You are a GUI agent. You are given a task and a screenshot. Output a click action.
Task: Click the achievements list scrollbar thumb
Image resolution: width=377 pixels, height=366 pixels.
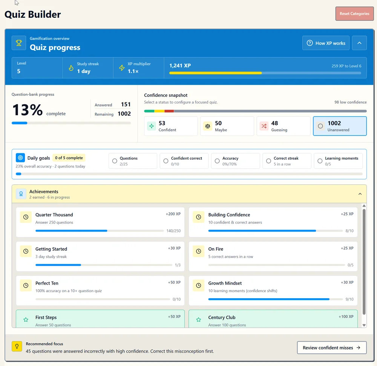click(364, 262)
